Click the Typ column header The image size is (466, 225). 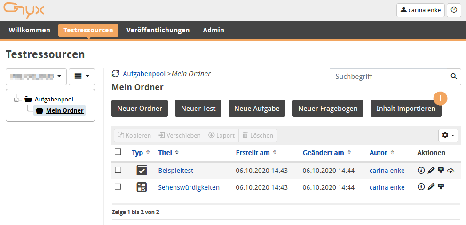click(137, 153)
